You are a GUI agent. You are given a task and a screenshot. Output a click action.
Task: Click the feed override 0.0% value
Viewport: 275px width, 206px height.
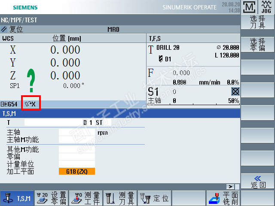(x=233, y=82)
